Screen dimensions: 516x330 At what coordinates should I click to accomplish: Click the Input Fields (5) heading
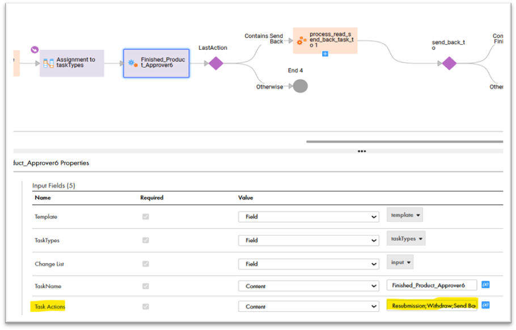tap(54, 186)
